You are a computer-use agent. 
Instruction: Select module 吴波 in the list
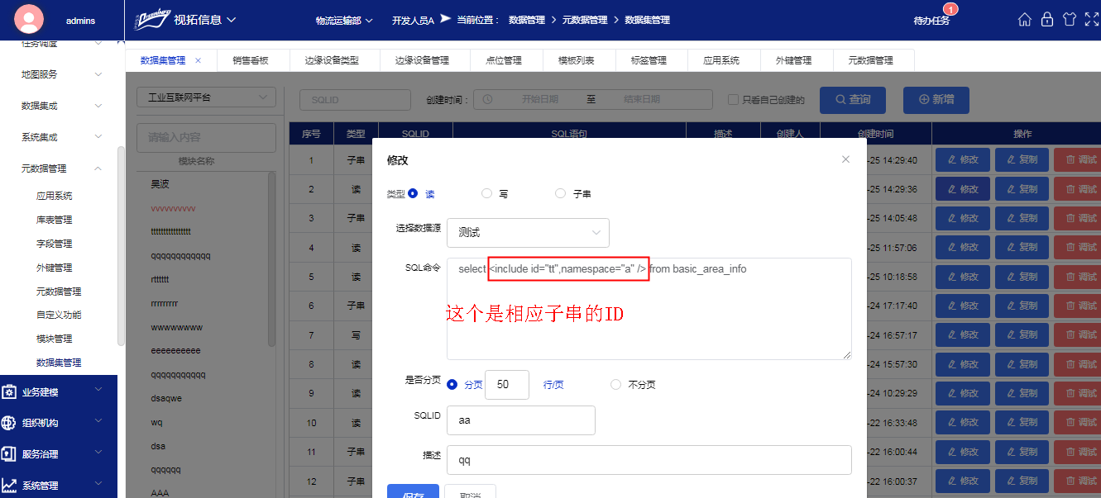[160, 184]
